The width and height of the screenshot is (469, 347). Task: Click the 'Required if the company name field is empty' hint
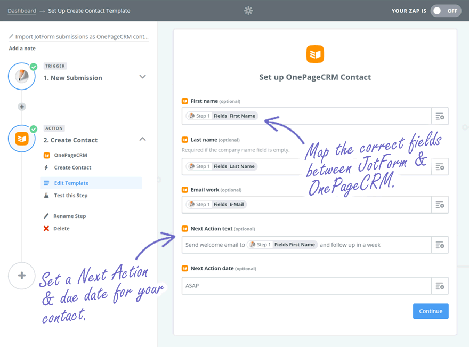pos(236,150)
